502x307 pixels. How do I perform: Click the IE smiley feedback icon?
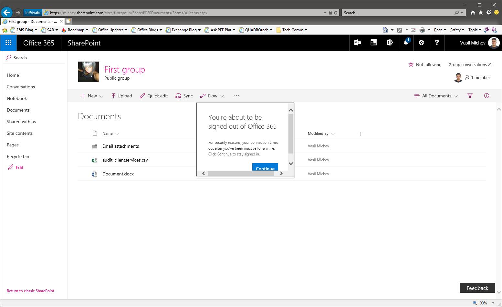coord(497,13)
